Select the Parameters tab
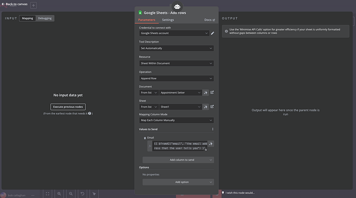The image size is (356, 198). pos(147,20)
